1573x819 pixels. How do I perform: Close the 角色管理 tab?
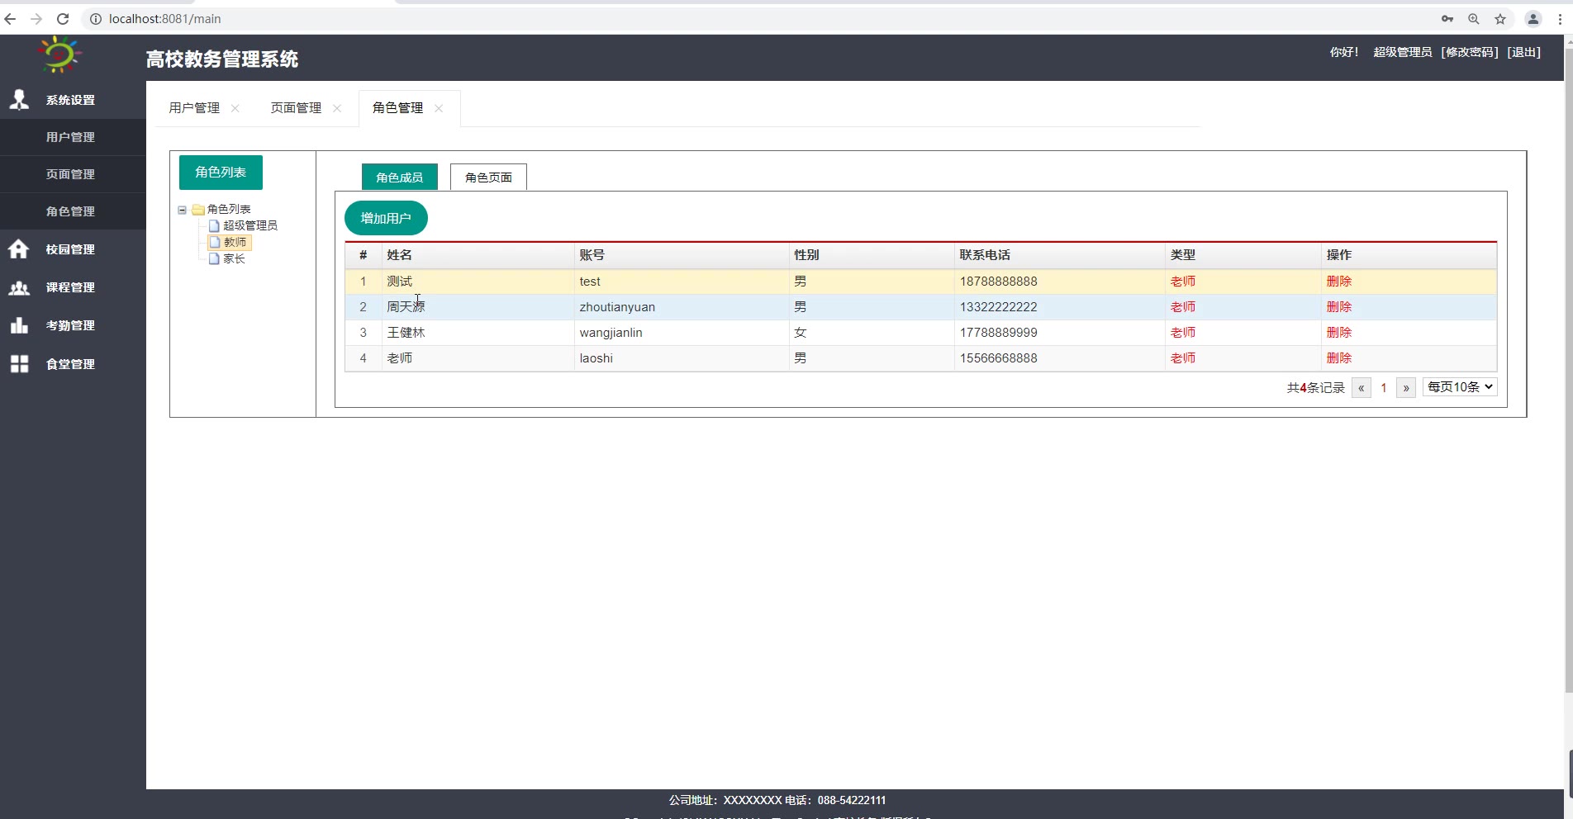pos(439,108)
